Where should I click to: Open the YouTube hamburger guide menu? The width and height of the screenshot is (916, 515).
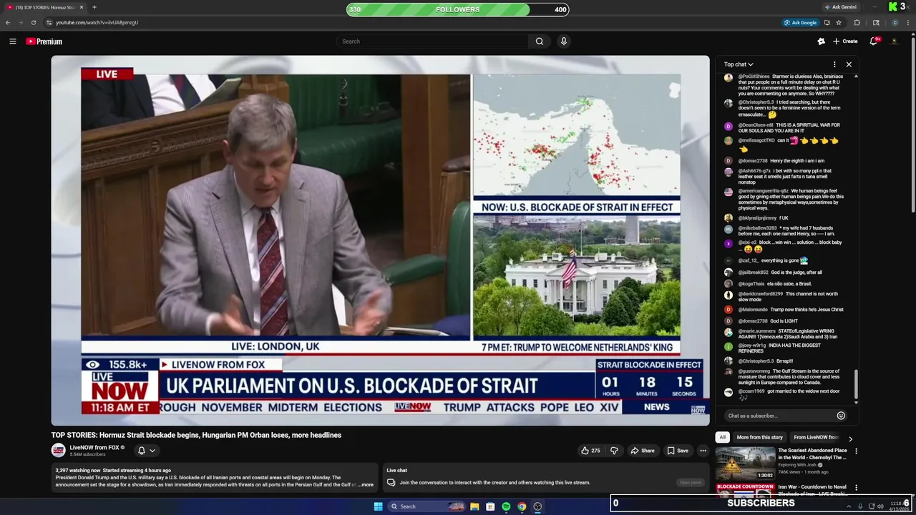click(x=12, y=41)
